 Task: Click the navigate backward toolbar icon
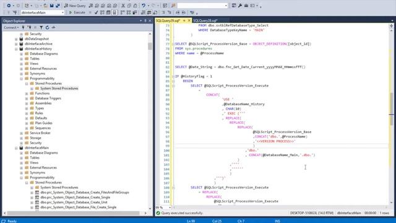(9, 6)
